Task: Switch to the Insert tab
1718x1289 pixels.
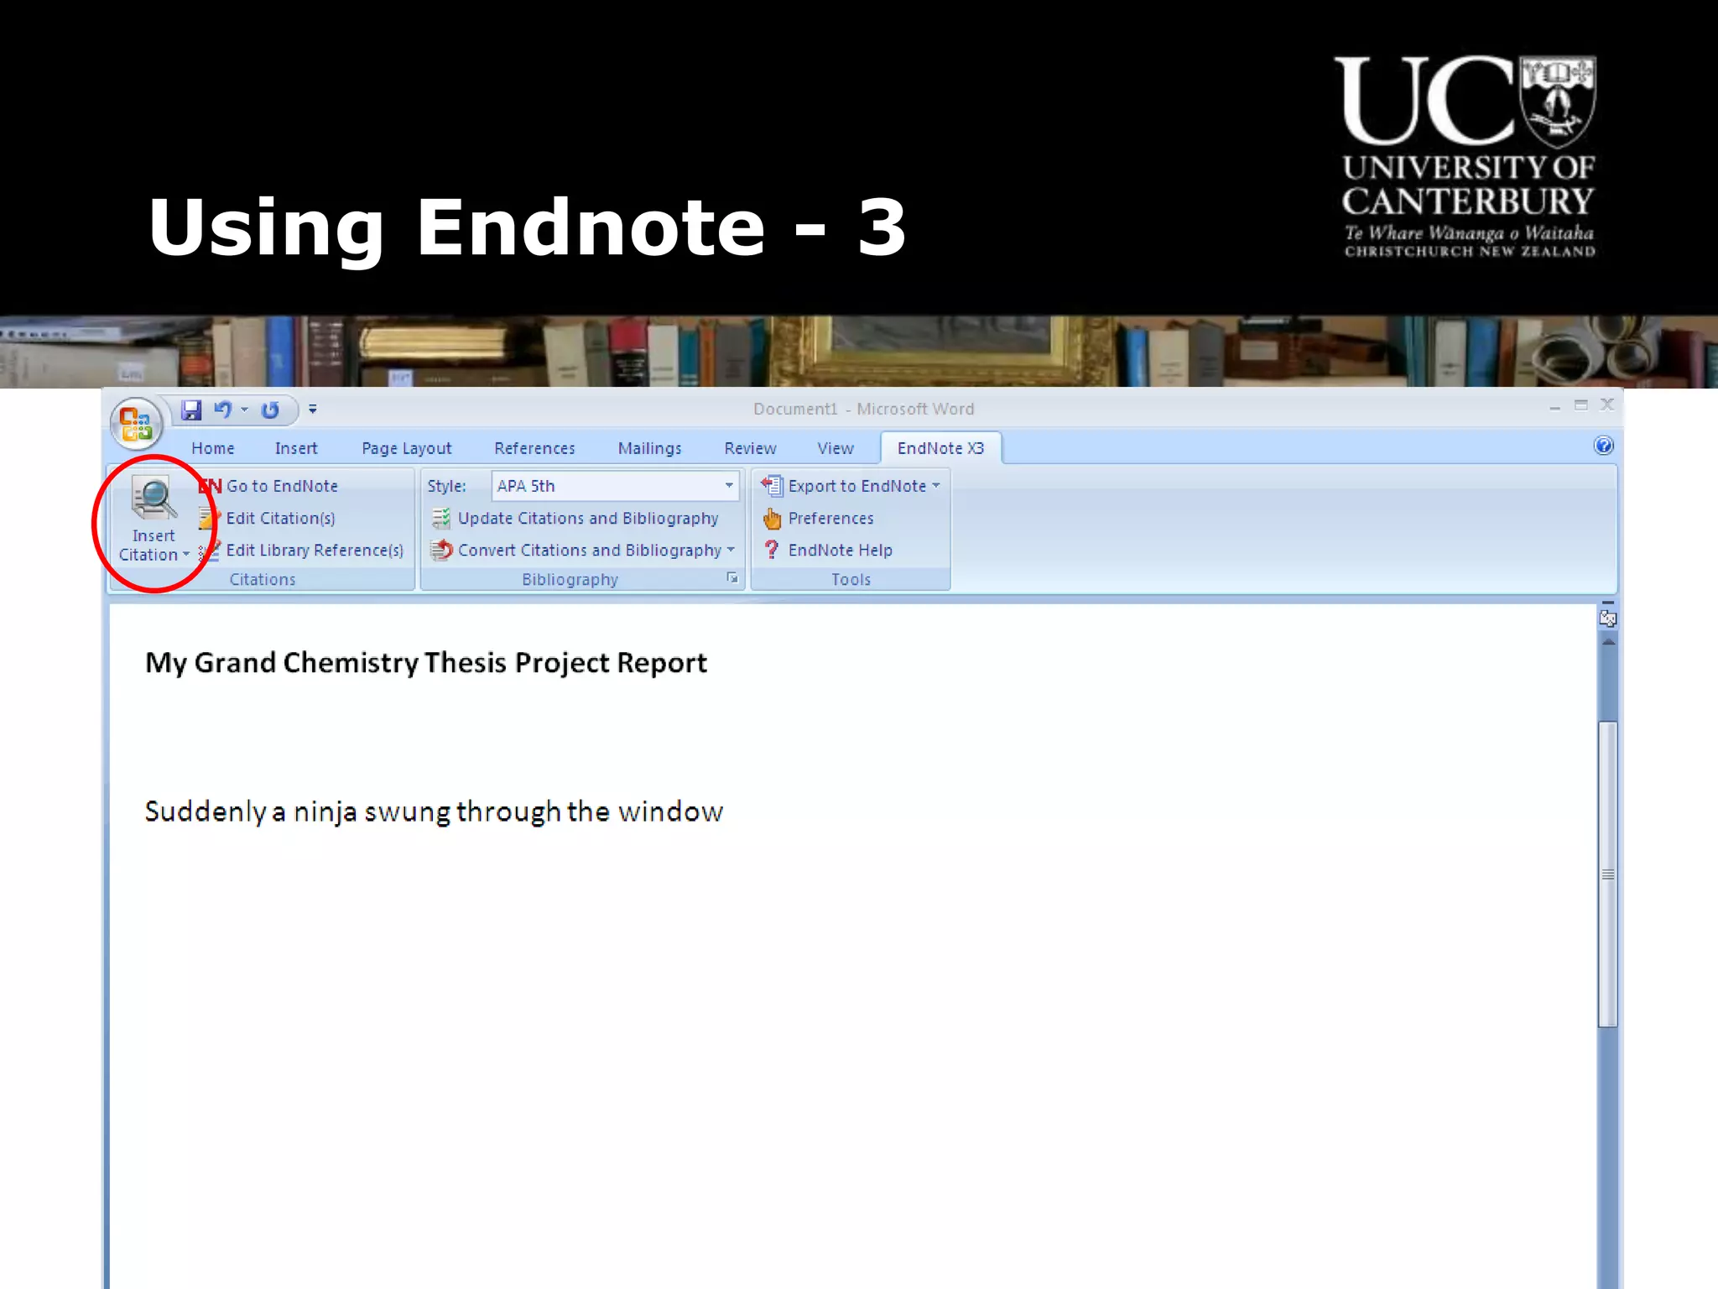Action: point(296,448)
